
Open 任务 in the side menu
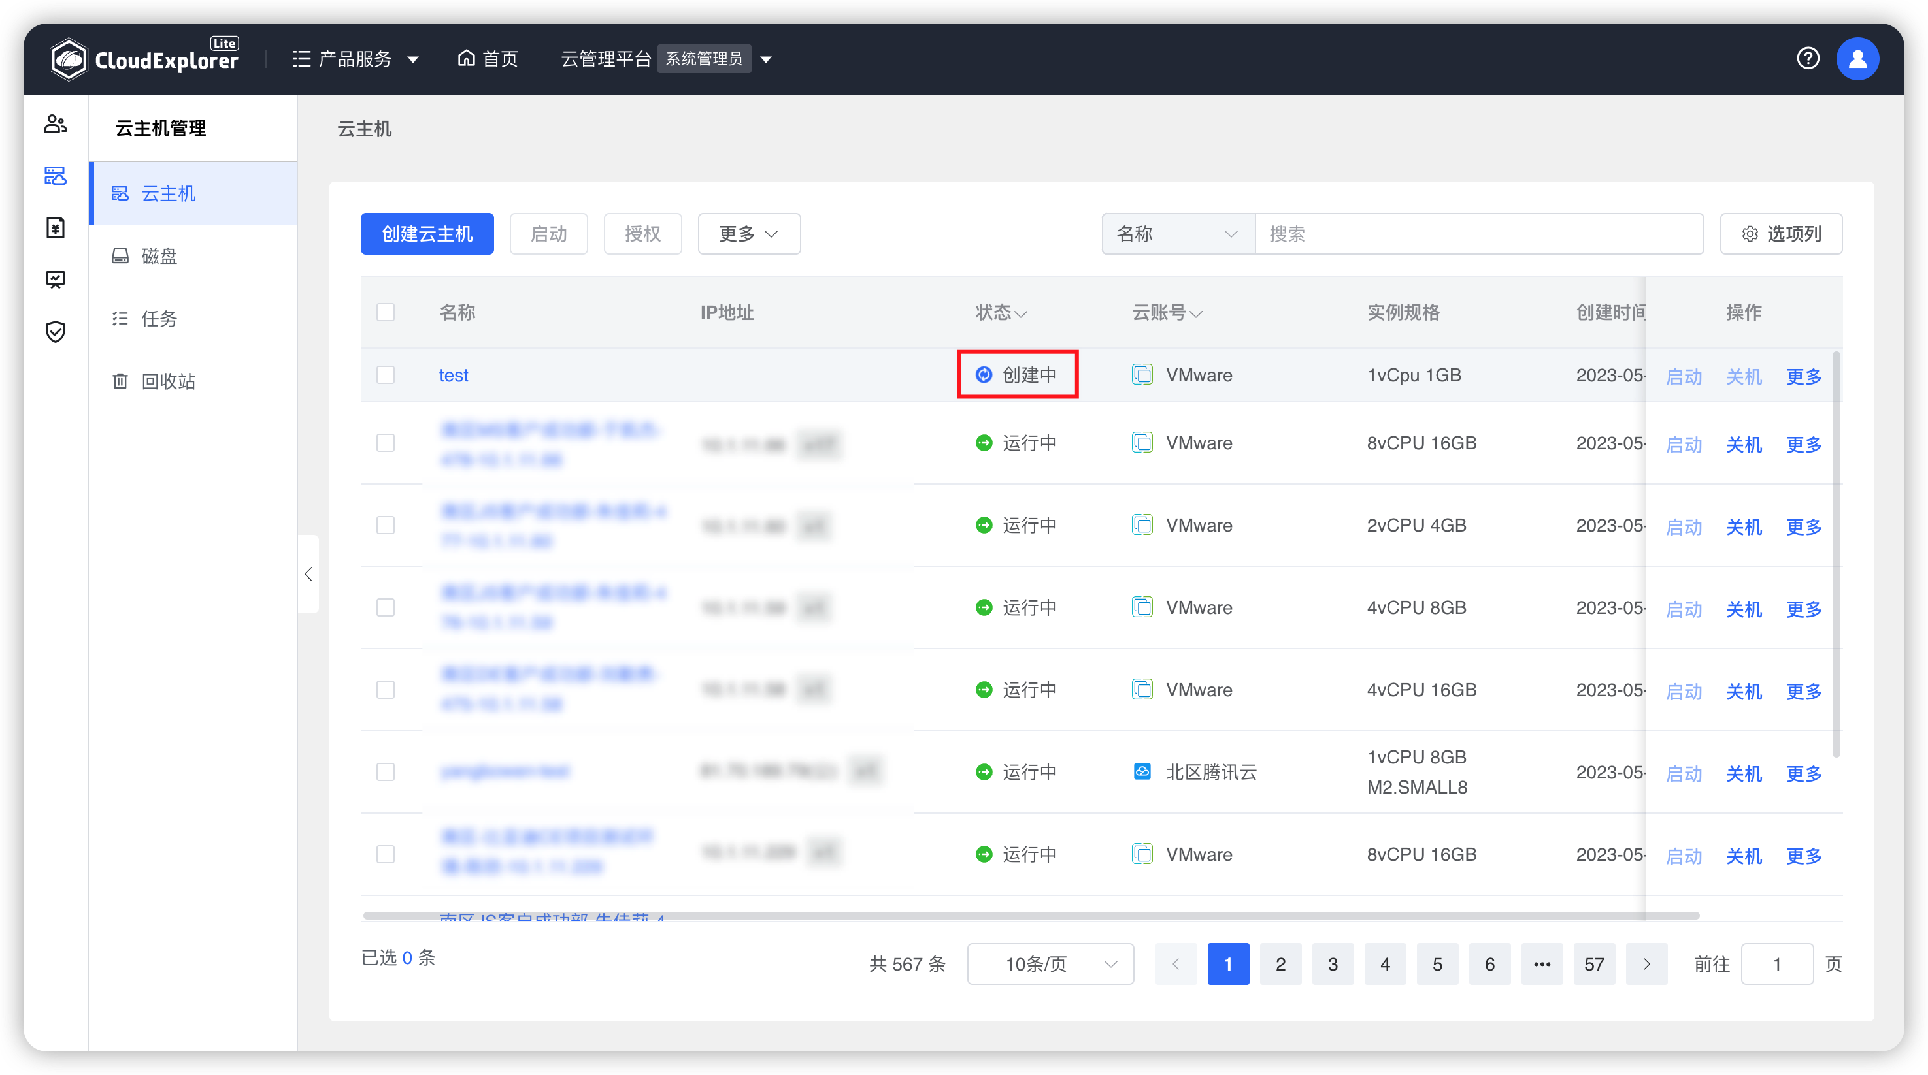click(x=193, y=319)
